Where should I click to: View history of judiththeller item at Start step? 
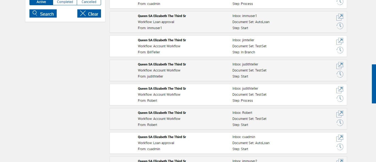[340, 74]
